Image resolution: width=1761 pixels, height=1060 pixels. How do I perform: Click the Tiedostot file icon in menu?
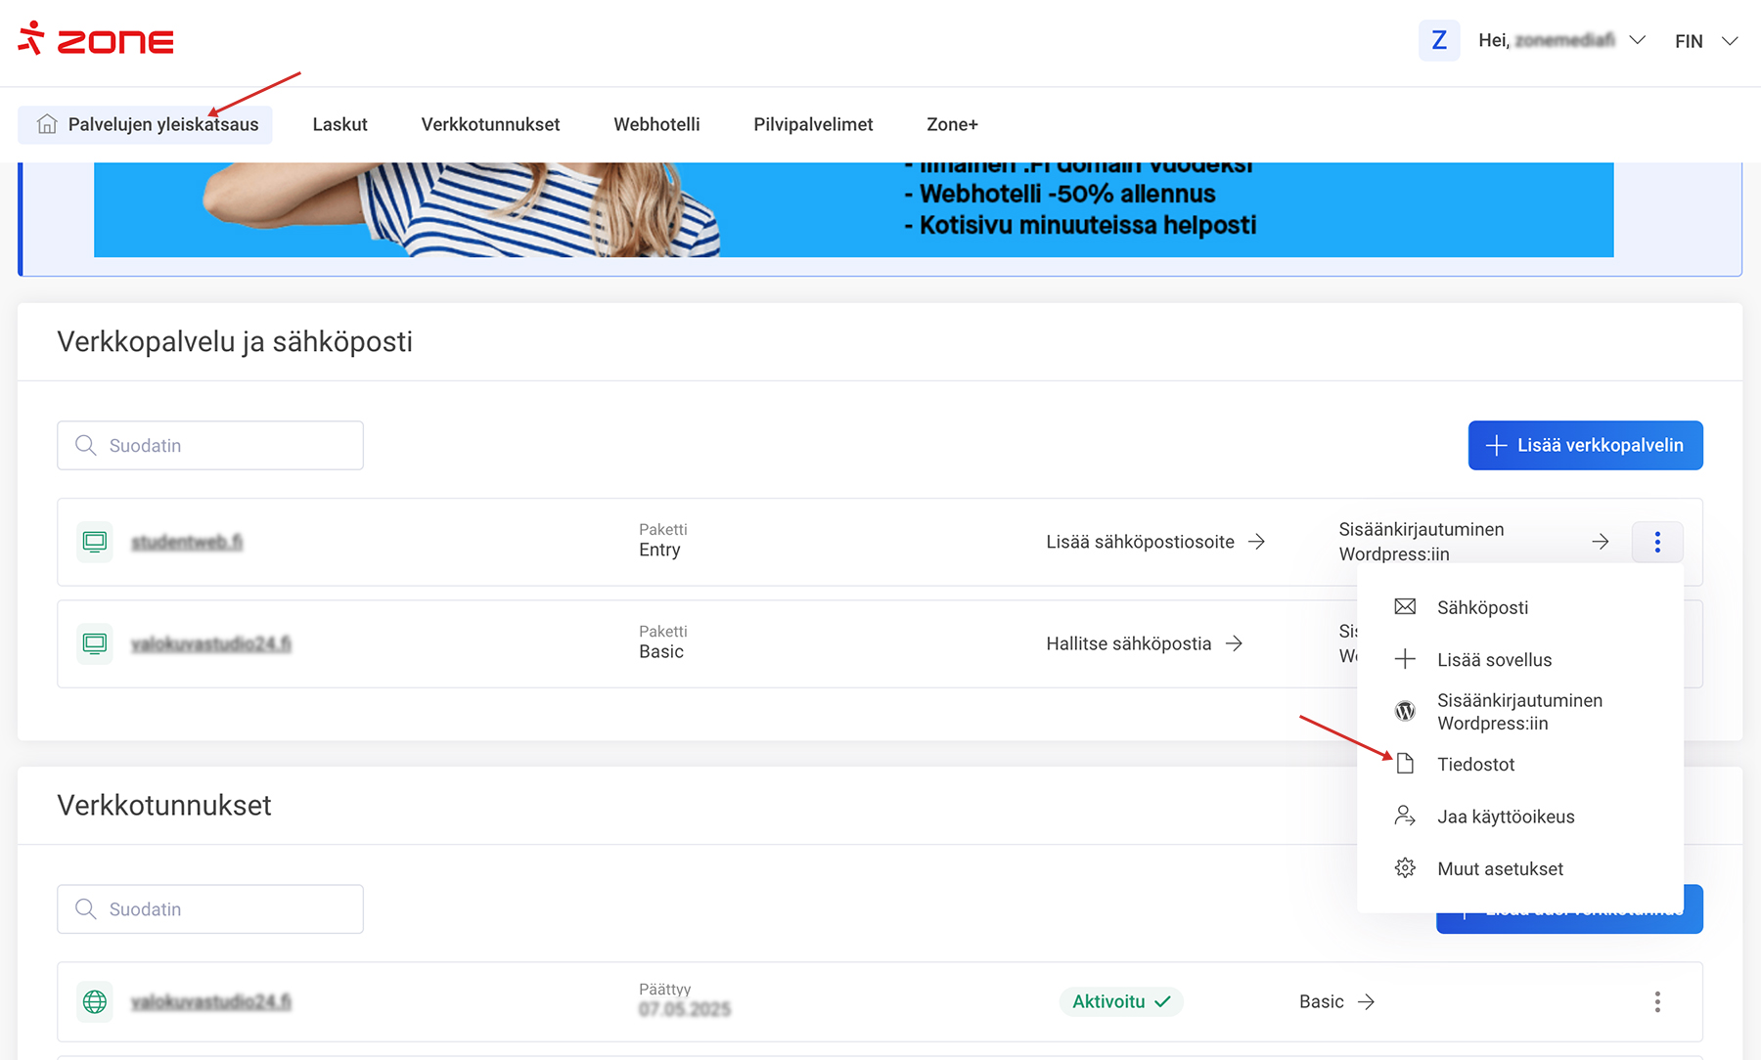click(x=1405, y=764)
